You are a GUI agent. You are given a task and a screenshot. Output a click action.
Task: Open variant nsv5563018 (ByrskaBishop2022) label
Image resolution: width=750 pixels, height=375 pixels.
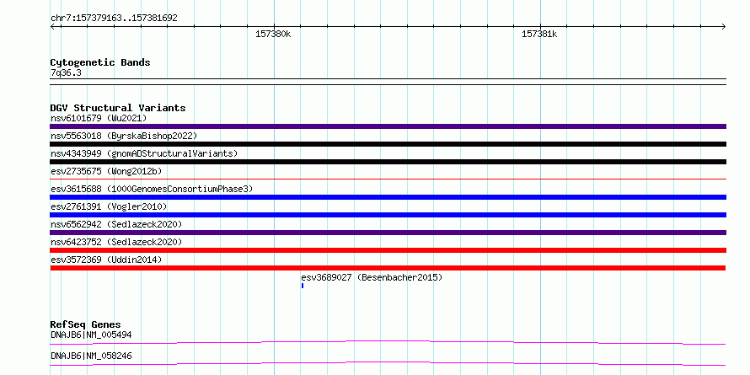[124, 136]
